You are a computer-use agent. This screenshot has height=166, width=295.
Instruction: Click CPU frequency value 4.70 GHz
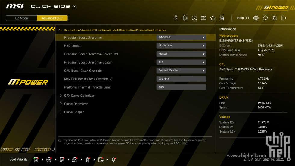click(x=263, y=79)
